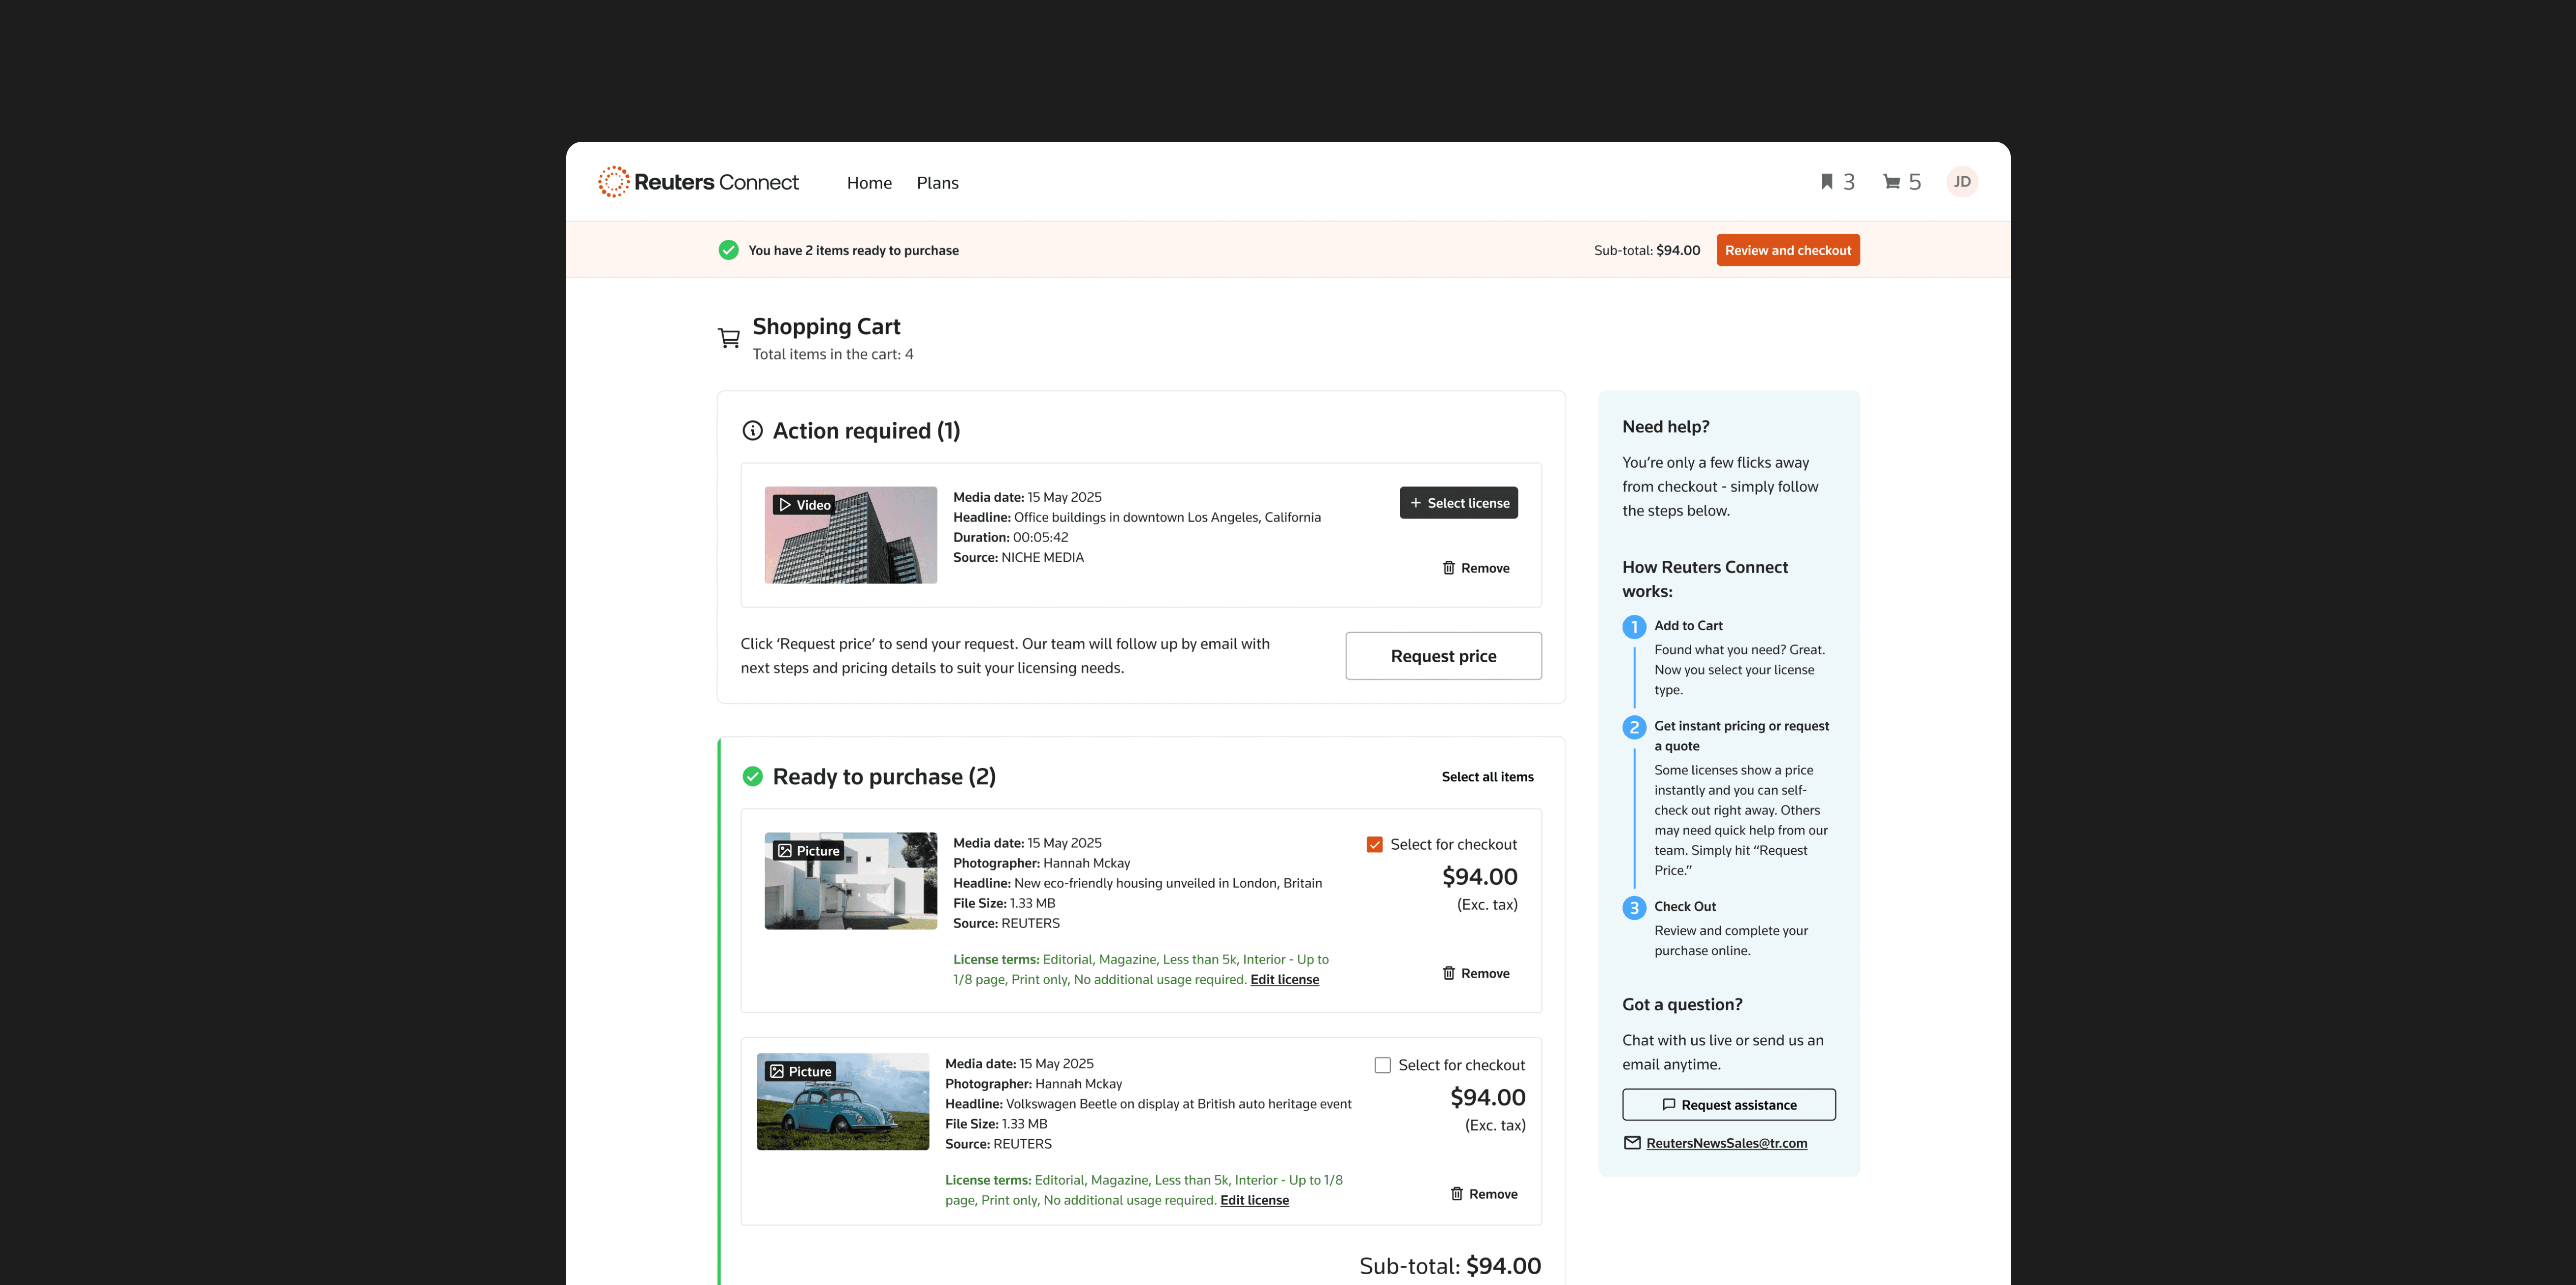Click the Reuters Connect logo

(x=698, y=182)
